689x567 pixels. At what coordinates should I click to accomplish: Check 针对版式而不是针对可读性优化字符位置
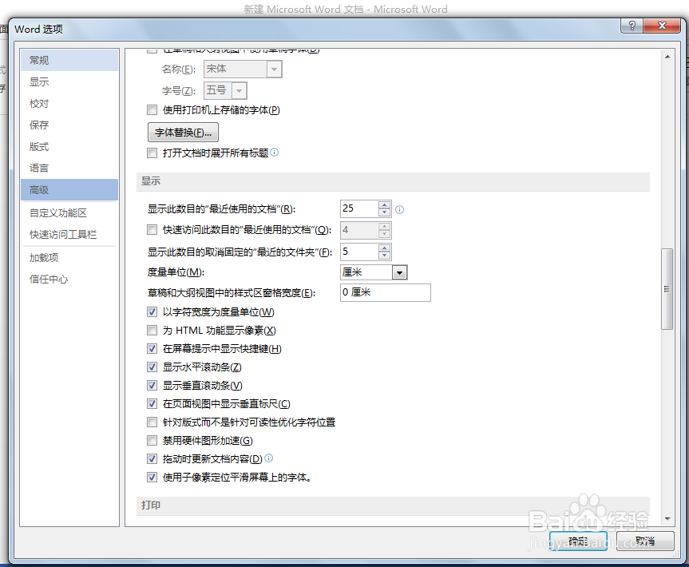[152, 422]
